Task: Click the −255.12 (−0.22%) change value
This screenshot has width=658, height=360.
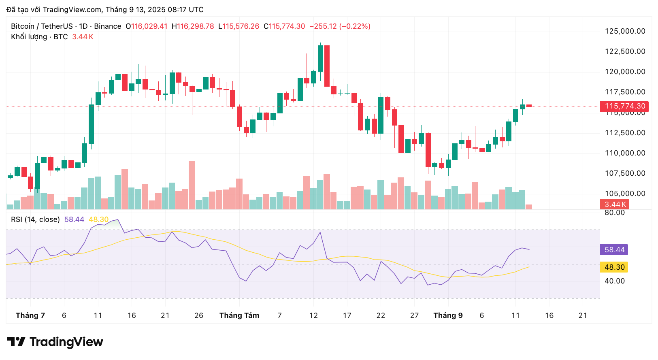Action: point(340,26)
